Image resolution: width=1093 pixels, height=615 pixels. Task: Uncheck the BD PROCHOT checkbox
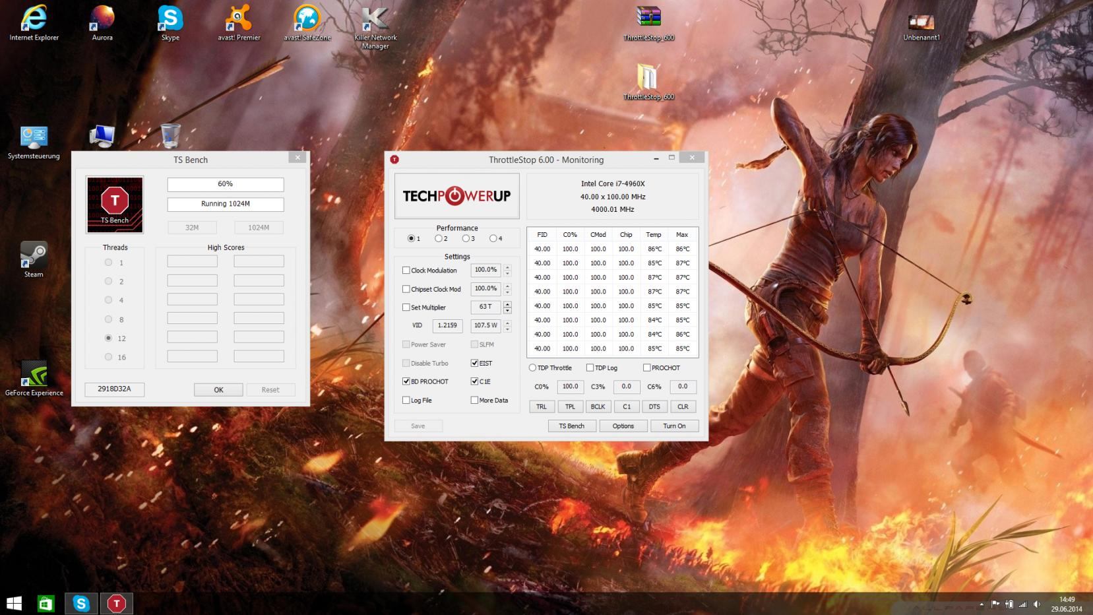pyautogui.click(x=406, y=381)
